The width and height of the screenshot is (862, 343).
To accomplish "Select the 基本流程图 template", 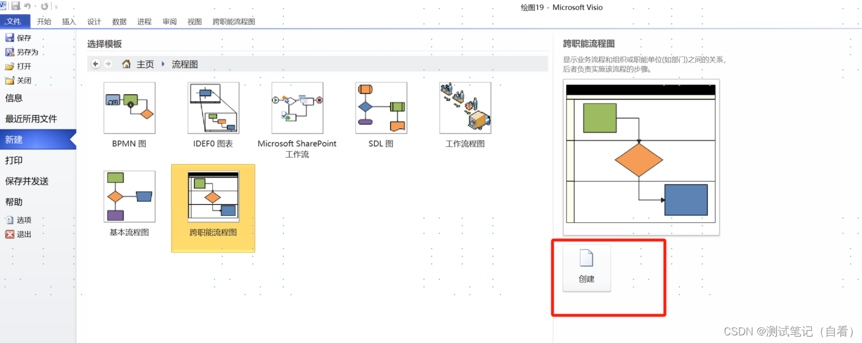I will coord(129,204).
